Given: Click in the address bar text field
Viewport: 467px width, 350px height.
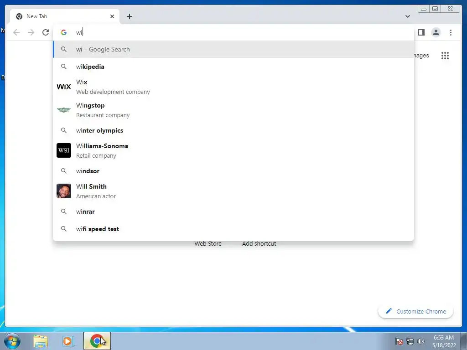Looking at the screenshot, I should coord(233,32).
